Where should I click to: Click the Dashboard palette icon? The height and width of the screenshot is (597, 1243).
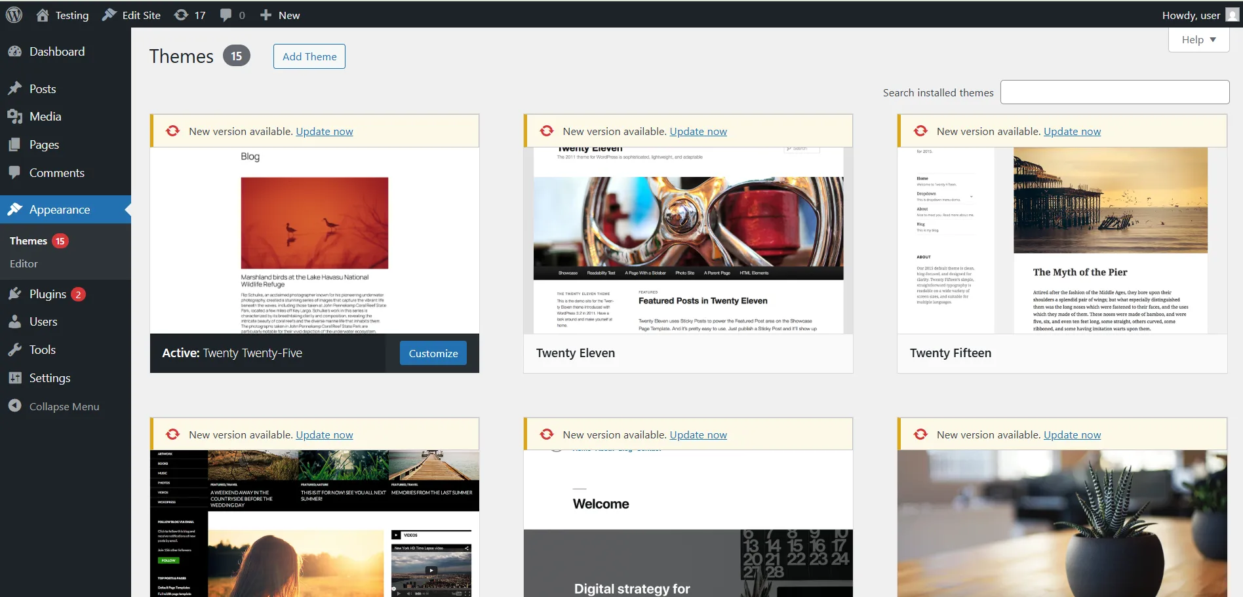[15, 51]
